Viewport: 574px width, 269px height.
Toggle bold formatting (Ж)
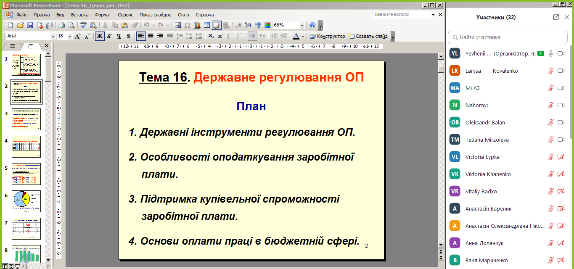click(x=100, y=36)
